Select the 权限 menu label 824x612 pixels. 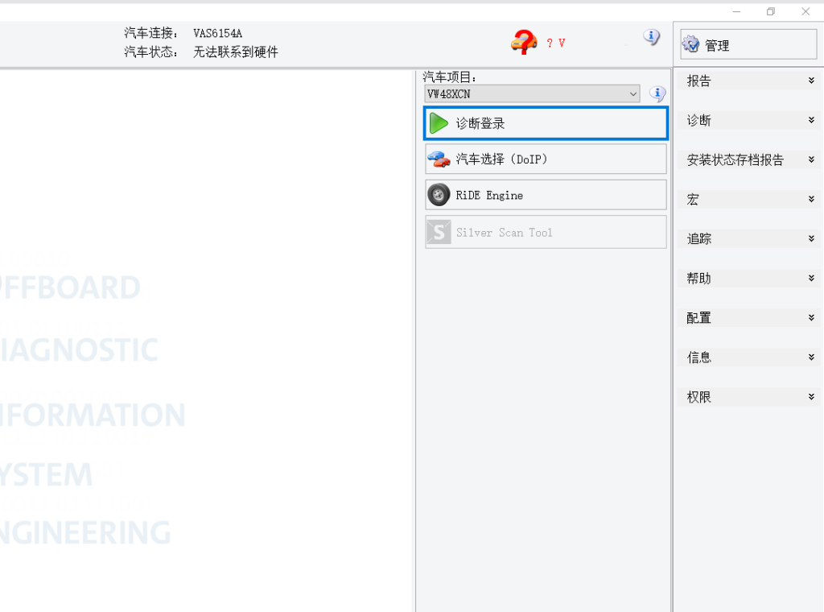click(x=699, y=397)
